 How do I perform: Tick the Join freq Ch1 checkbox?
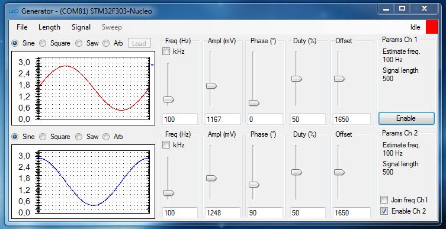click(x=384, y=200)
